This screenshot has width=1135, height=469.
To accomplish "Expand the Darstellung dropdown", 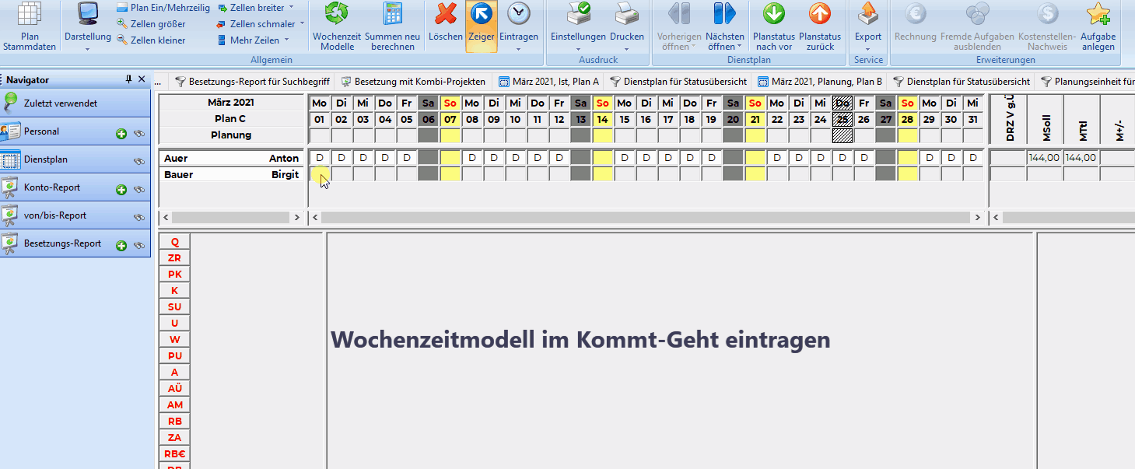I will [87, 49].
